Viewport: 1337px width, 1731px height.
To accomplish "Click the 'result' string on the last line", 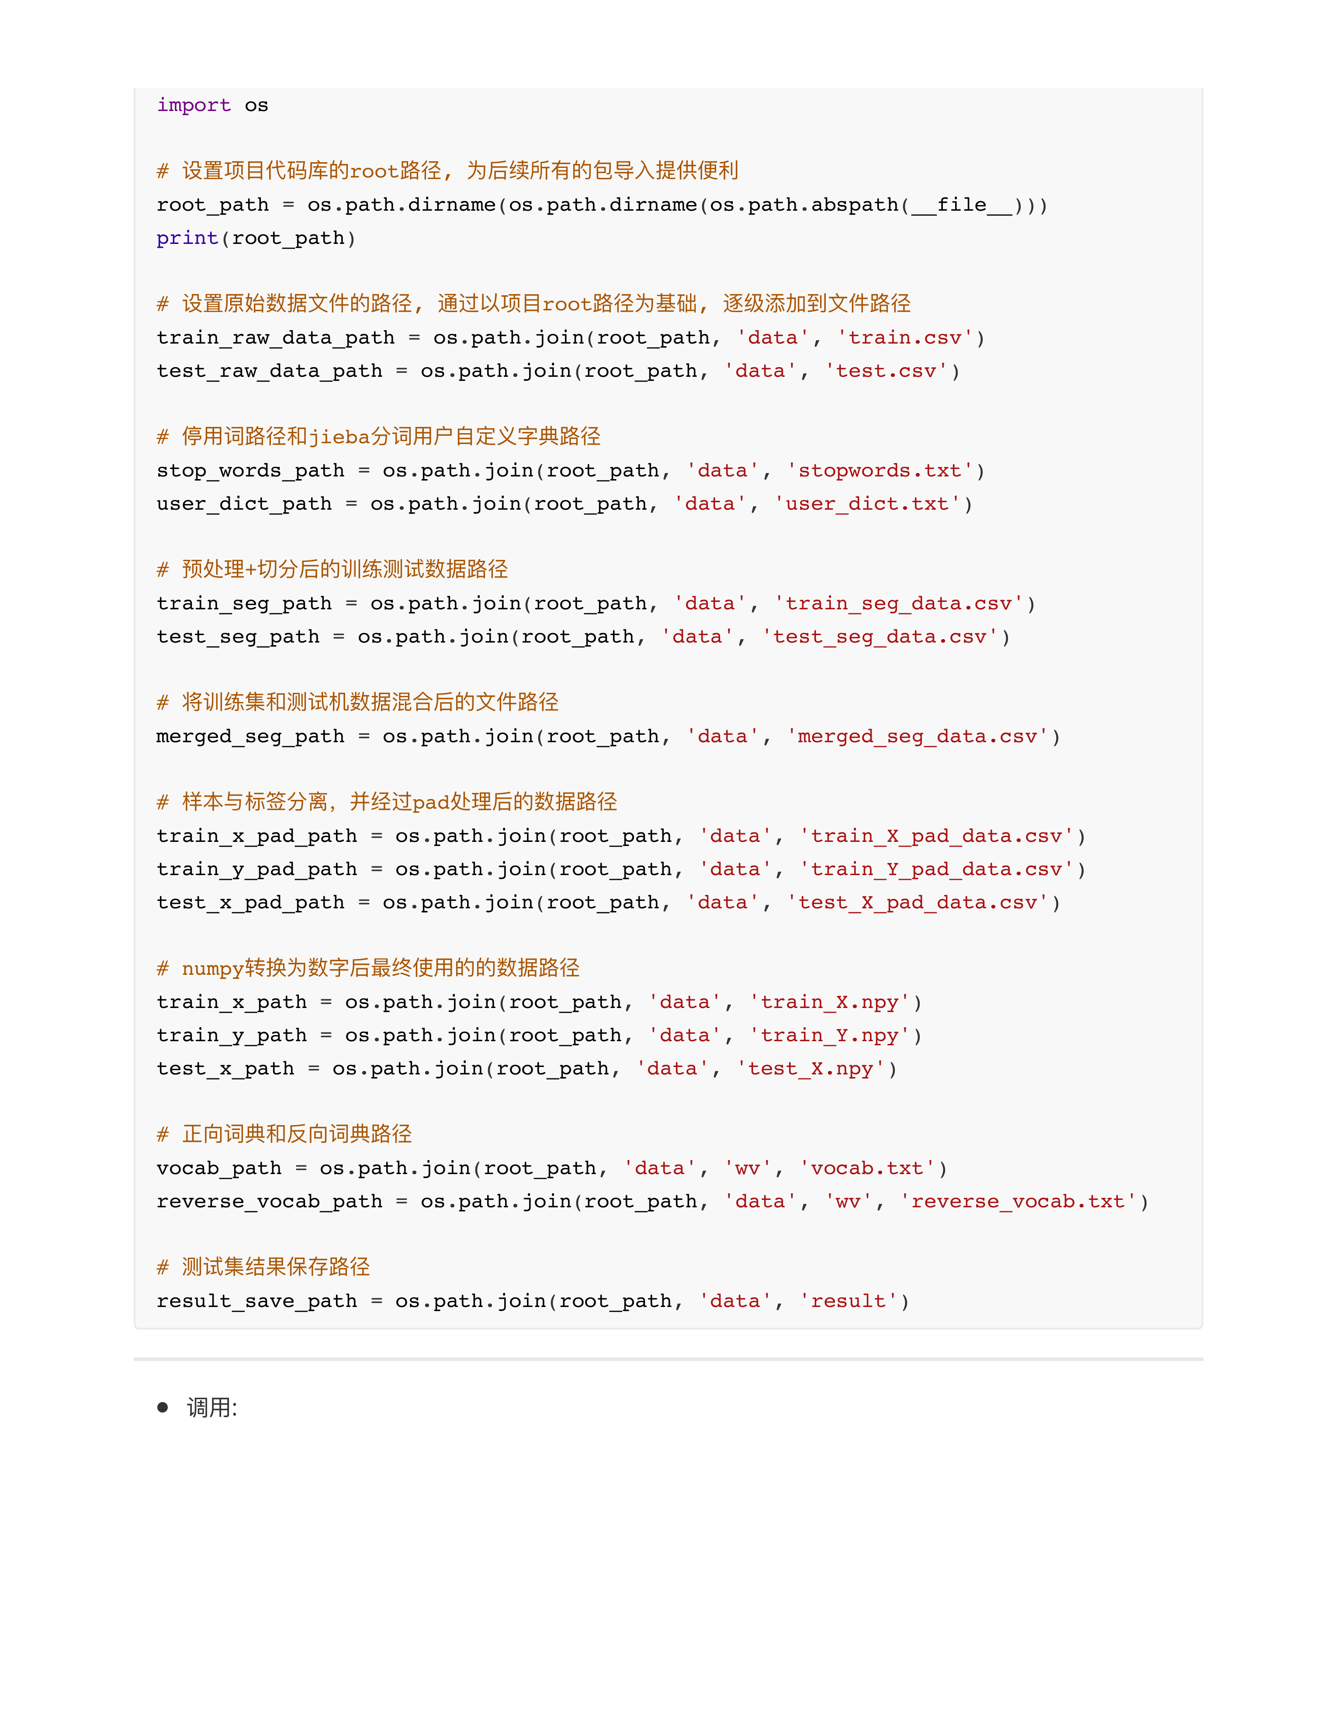I will click(x=849, y=1301).
